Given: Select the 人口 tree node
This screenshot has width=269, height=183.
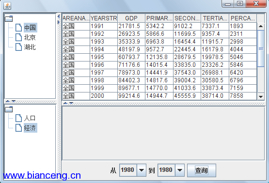Looking at the screenshot, I should (x=30, y=118).
